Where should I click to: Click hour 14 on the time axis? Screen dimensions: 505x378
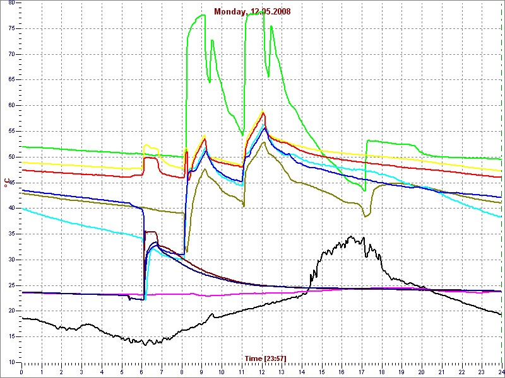[302, 372]
